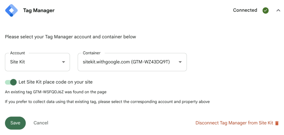Click the 'If you prefer to collect data' hint
The width and height of the screenshot is (284, 135).
107,102
